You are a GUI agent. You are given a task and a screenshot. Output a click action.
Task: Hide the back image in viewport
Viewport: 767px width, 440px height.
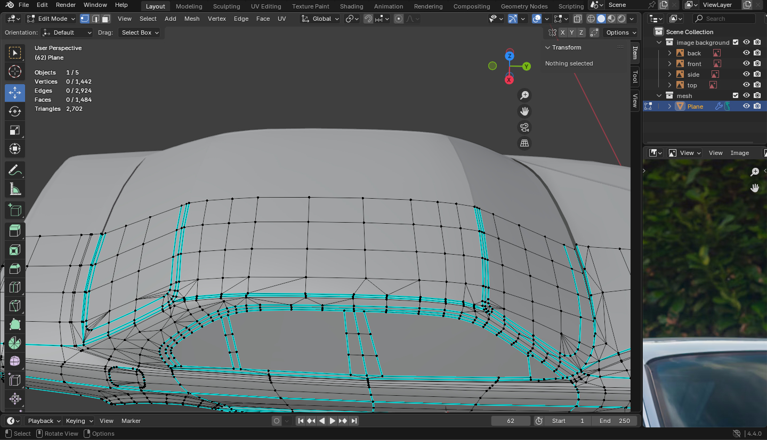coord(746,53)
